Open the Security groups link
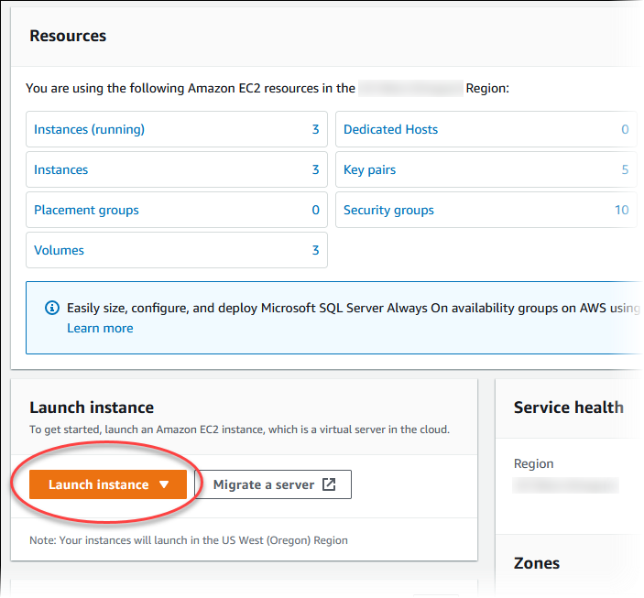This screenshot has height=598, width=644. point(388,210)
